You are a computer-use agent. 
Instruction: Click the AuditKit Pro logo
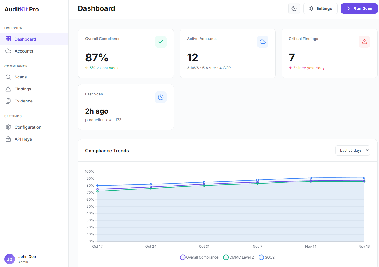tap(22, 9)
